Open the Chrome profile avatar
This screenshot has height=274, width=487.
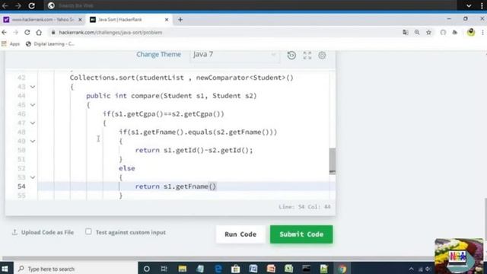471,32
